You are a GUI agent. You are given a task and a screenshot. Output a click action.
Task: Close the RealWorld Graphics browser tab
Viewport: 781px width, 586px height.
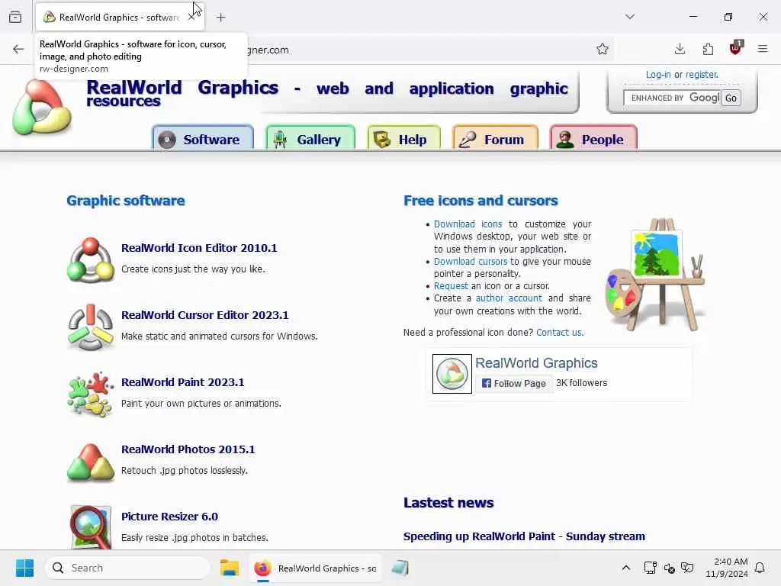191,18
